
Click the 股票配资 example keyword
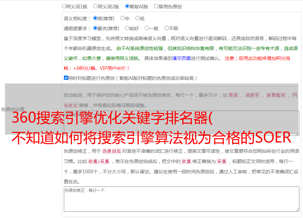coord(276,95)
